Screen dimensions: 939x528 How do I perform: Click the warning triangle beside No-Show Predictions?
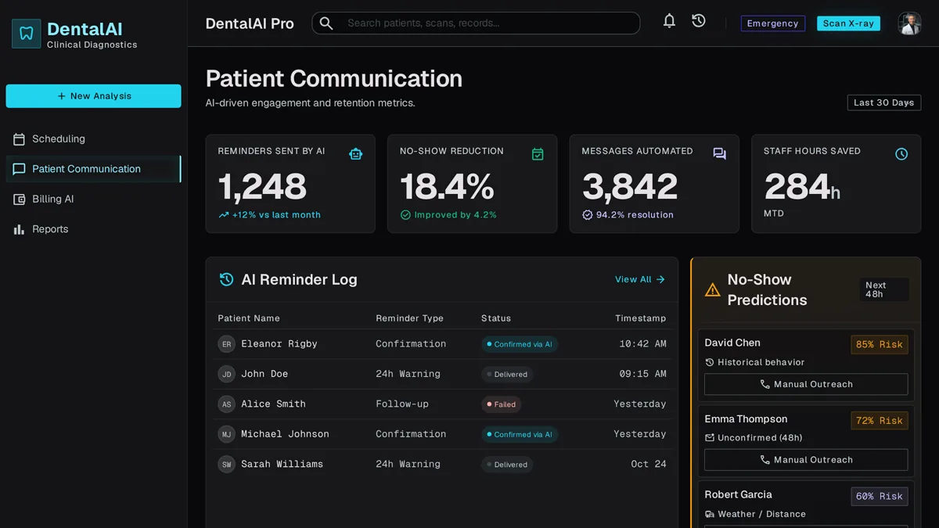(x=712, y=290)
